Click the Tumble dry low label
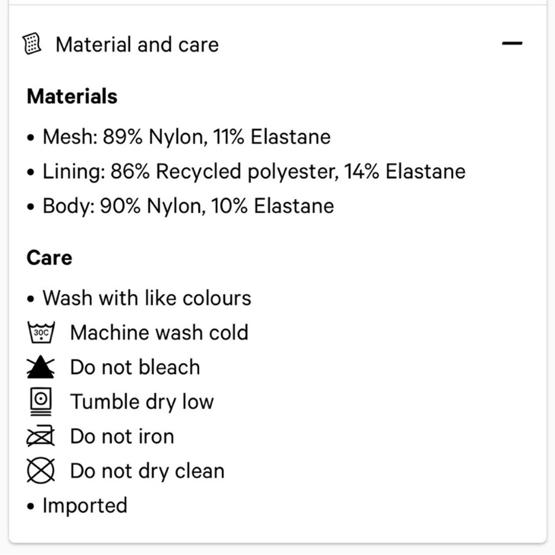The height and width of the screenshot is (555, 555). [142, 402]
